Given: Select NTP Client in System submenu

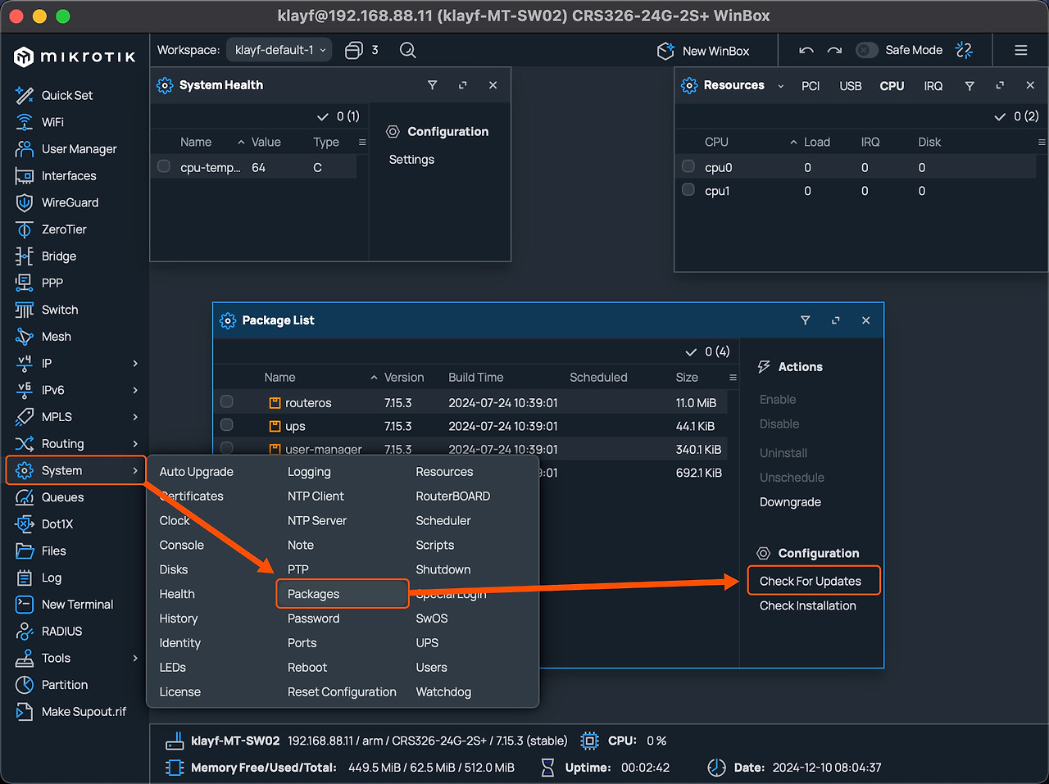Looking at the screenshot, I should [x=316, y=496].
